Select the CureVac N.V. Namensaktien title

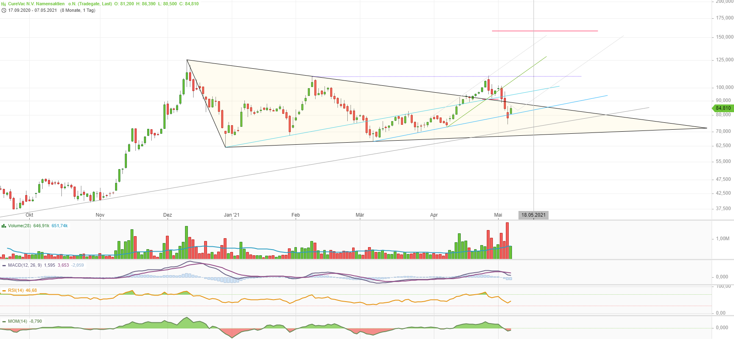pos(36,4)
